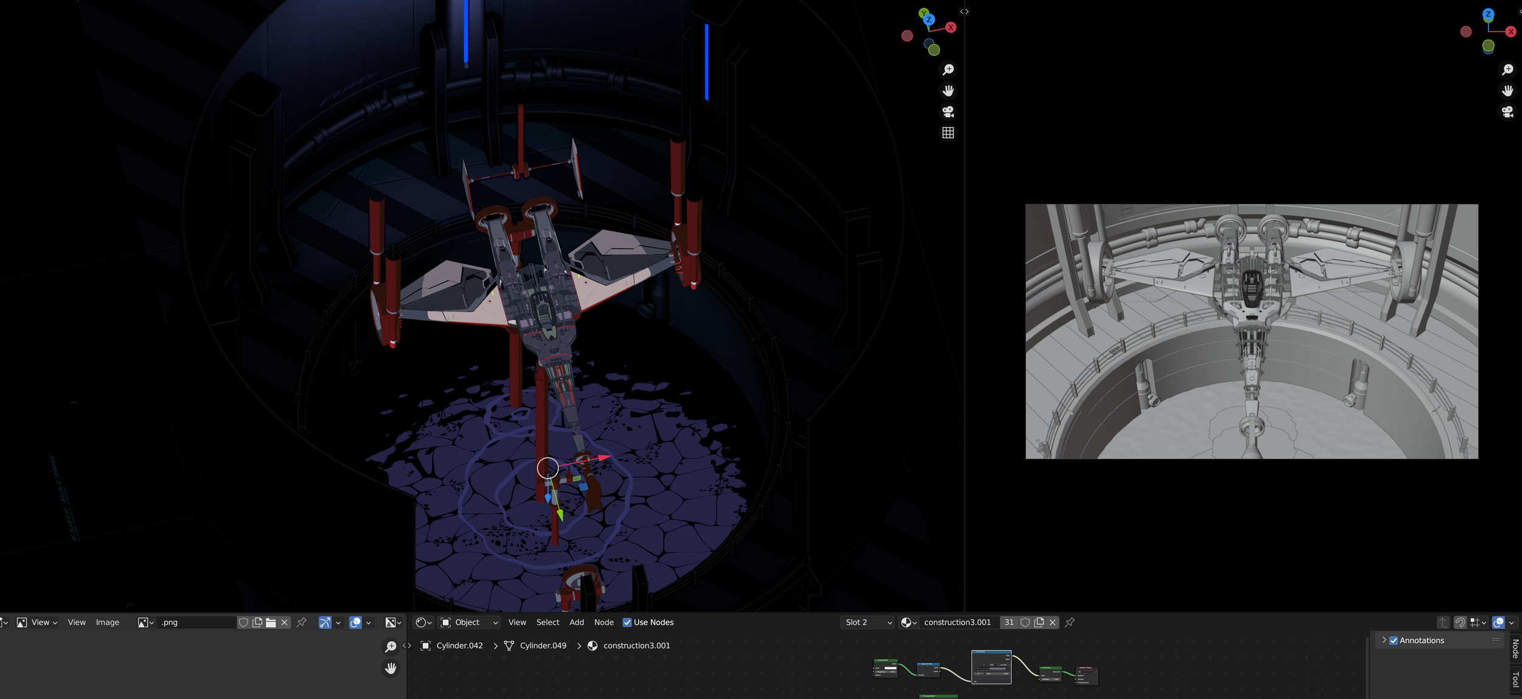Click pan hand icon in the image editor
The image size is (1522, 699).
point(391,668)
